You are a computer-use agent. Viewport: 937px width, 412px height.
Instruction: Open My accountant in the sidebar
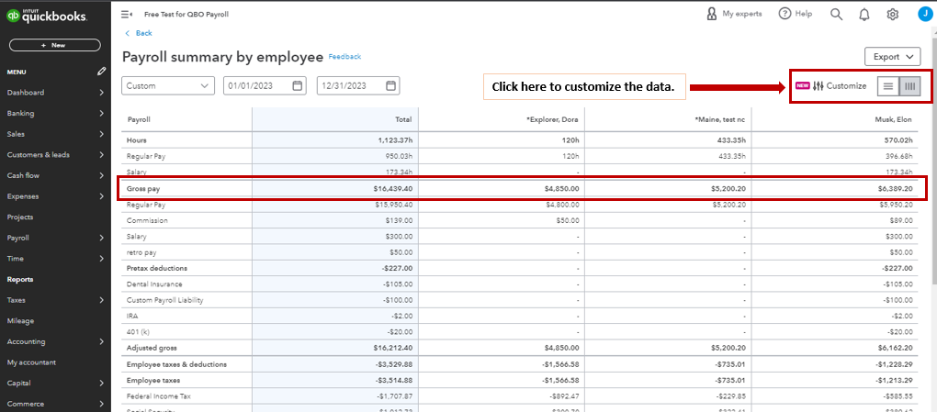coord(31,362)
